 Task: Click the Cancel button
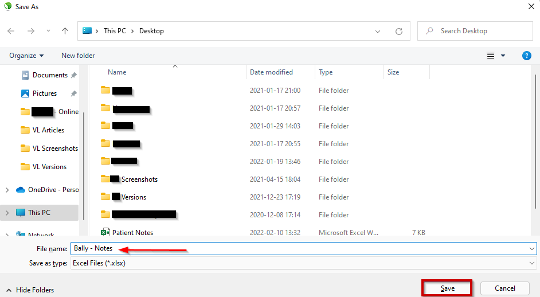point(505,288)
